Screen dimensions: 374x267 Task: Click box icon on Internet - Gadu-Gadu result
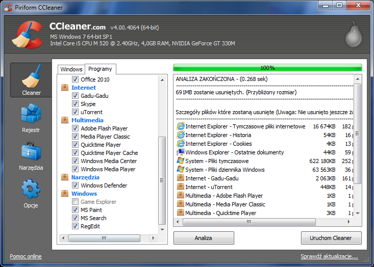point(181,178)
